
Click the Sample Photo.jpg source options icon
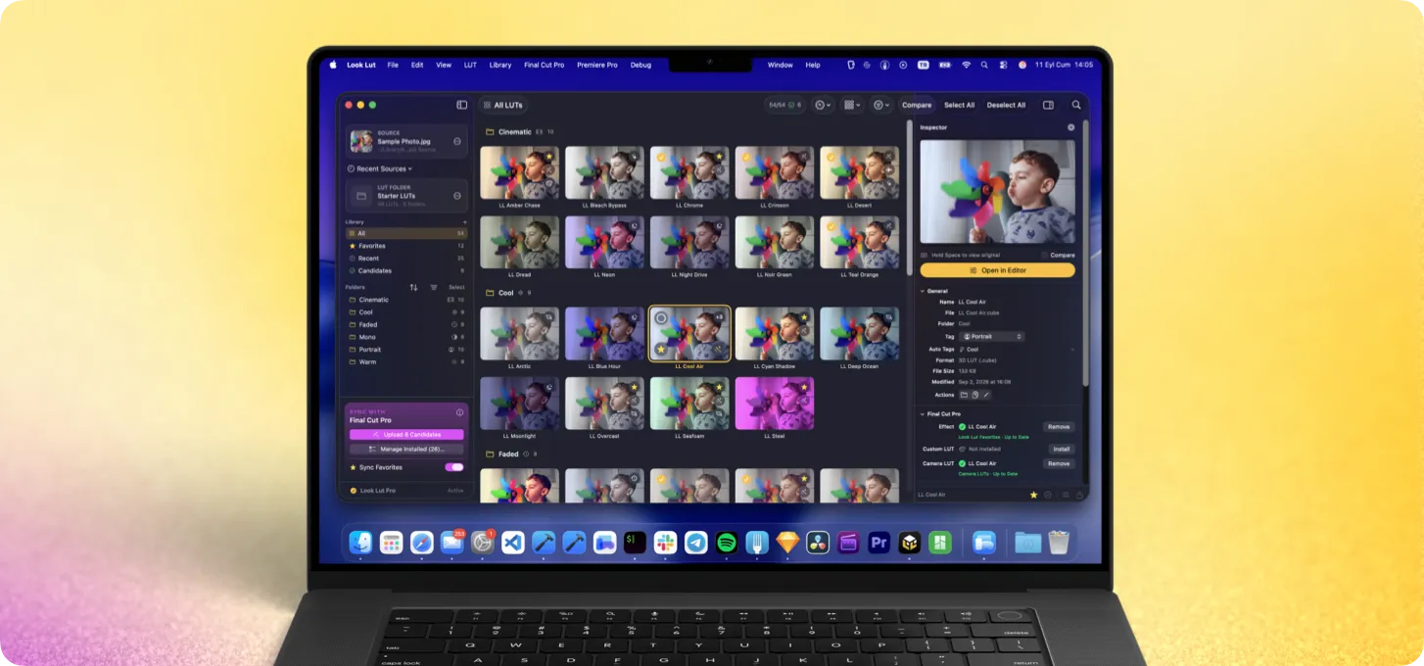coord(457,141)
